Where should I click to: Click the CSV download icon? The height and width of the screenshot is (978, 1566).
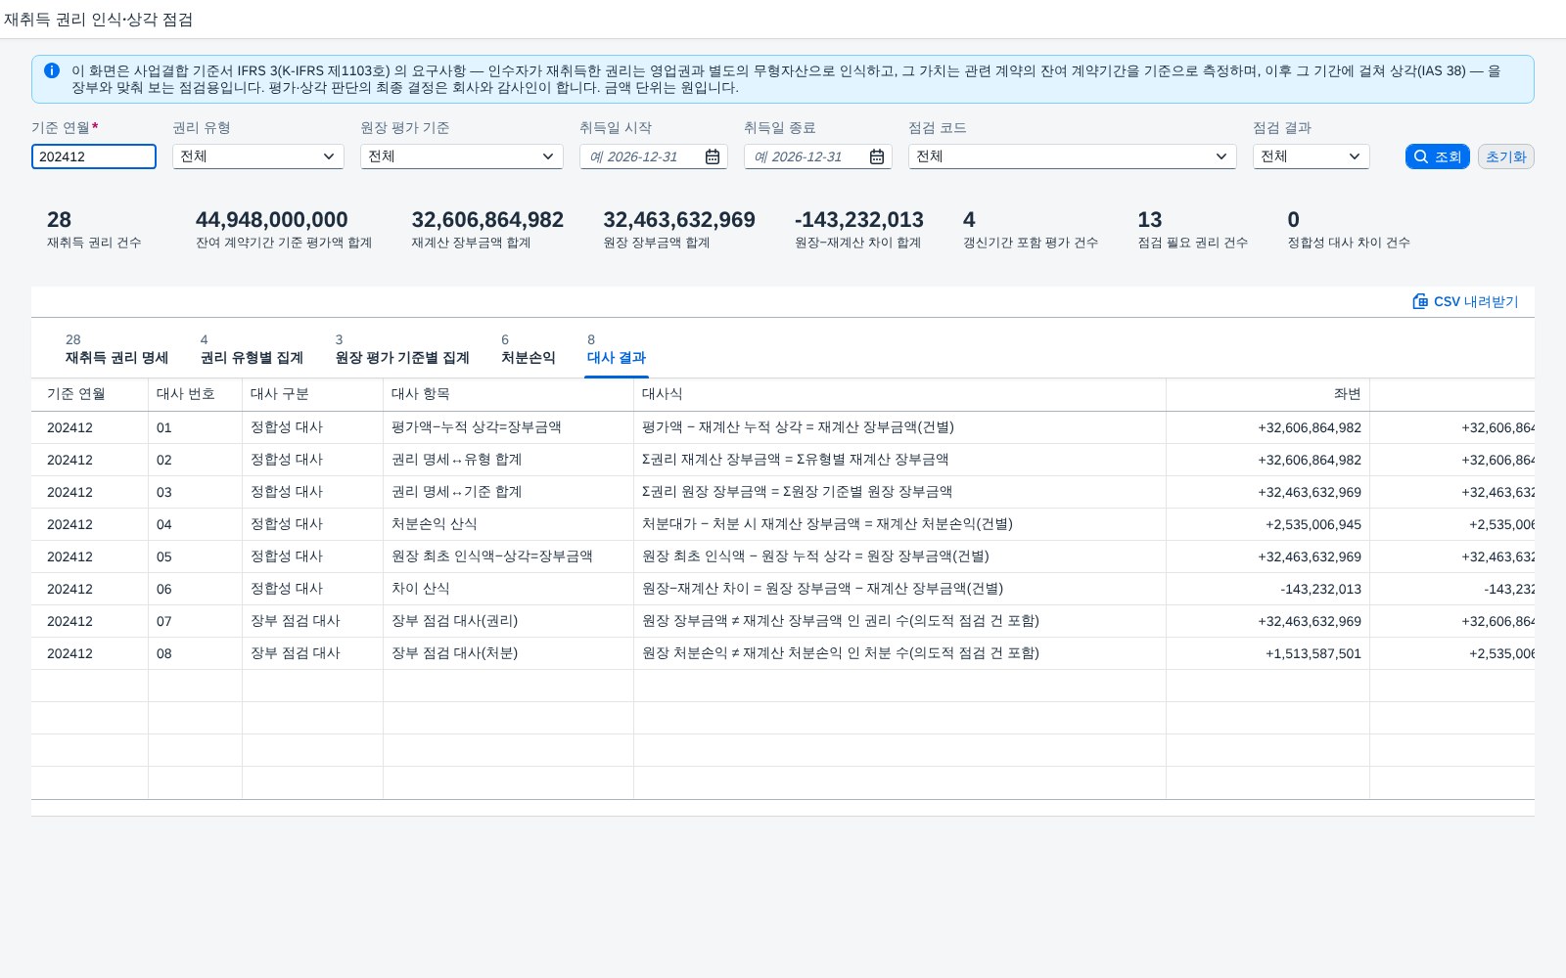click(x=1420, y=301)
